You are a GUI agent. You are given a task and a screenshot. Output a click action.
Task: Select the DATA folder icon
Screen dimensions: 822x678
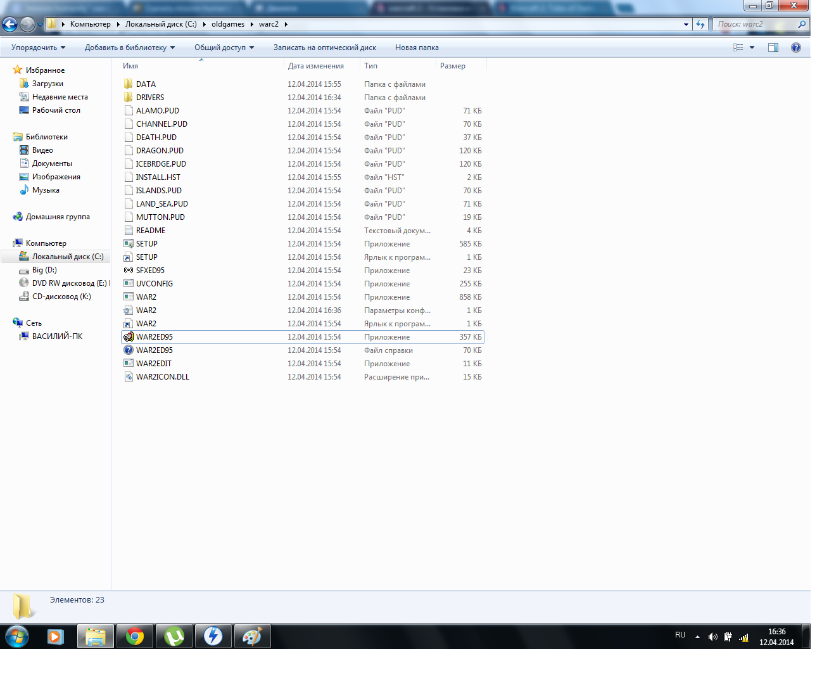(x=129, y=84)
